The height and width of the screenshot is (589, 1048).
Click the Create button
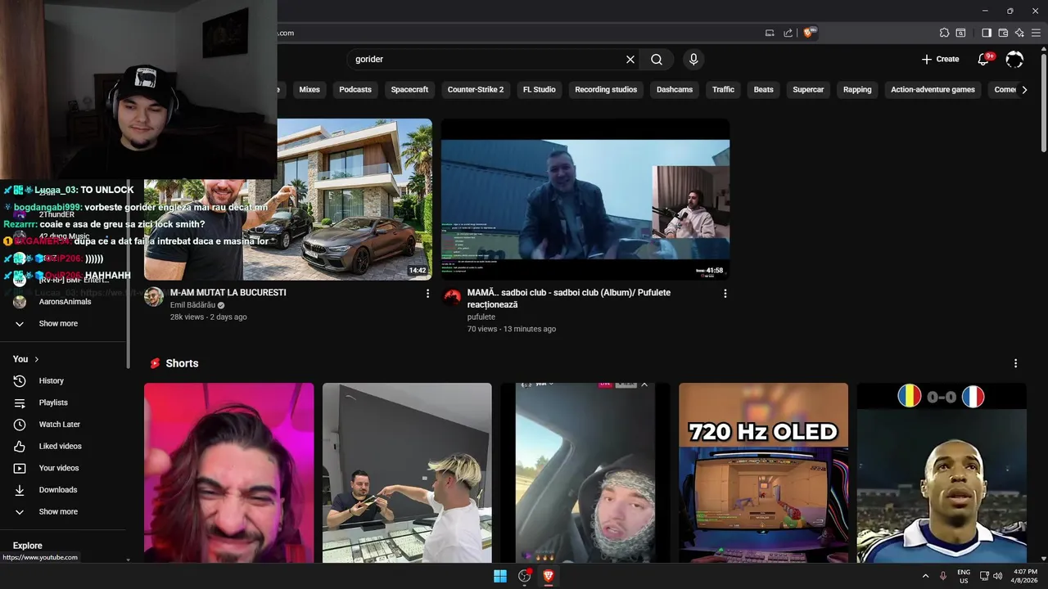[940, 59]
